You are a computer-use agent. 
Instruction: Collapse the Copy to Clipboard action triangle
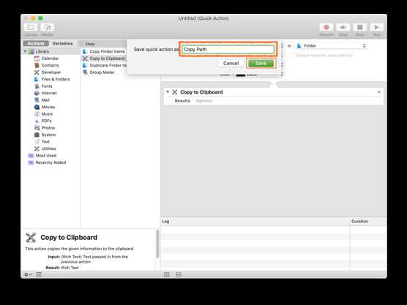168,92
